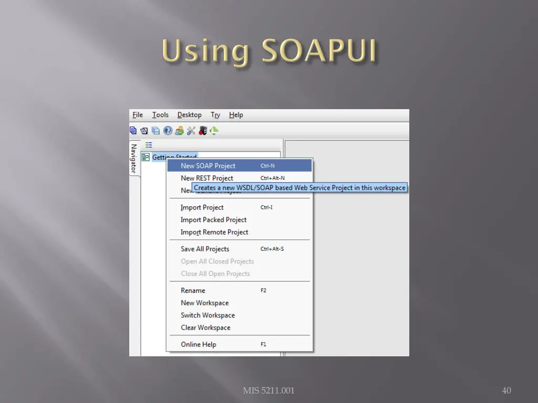Click the blue question mark help icon
538x403 pixels.
coord(168,131)
